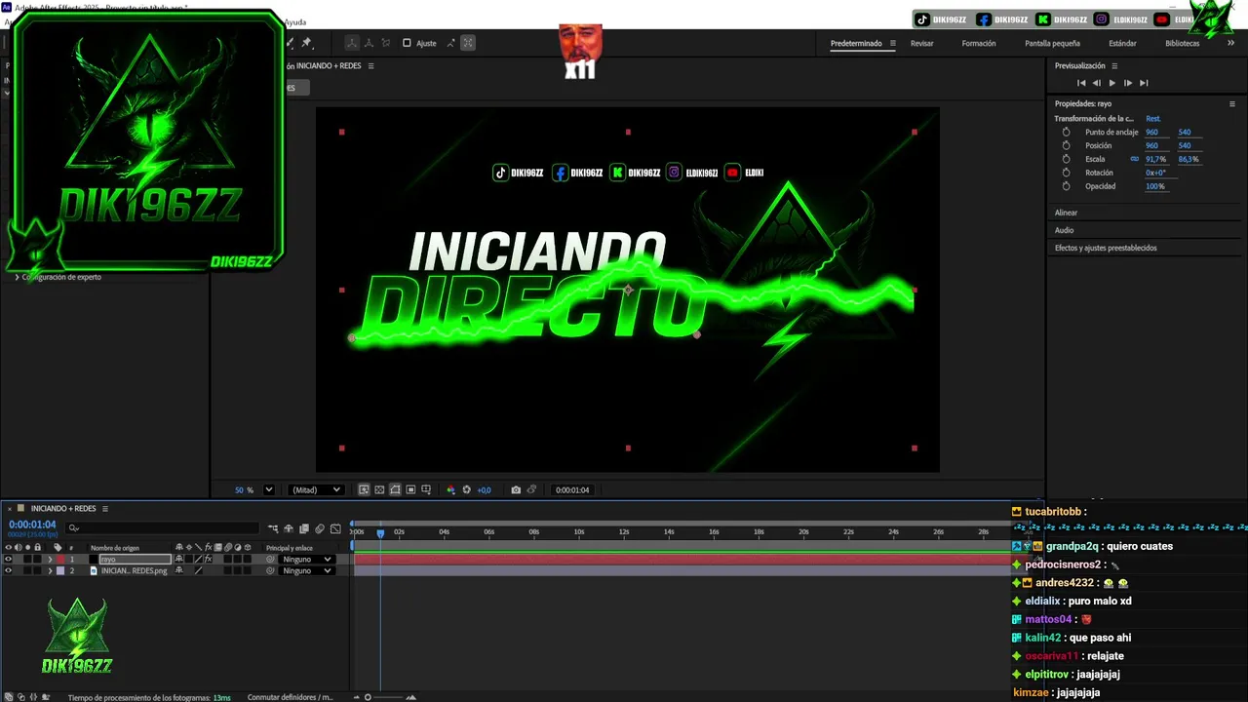Image resolution: width=1248 pixels, height=702 pixels.
Task: Open the Predeterminado workspace menu icon
Action: point(892,43)
